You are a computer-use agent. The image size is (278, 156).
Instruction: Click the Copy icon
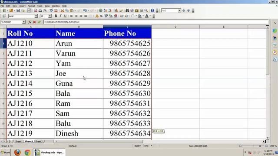tap(67, 10)
